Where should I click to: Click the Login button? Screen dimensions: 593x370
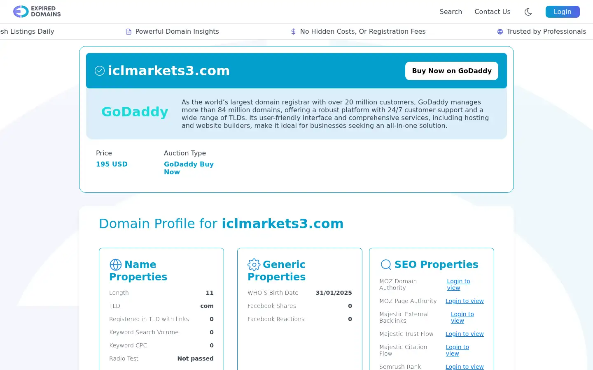pos(563,12)
